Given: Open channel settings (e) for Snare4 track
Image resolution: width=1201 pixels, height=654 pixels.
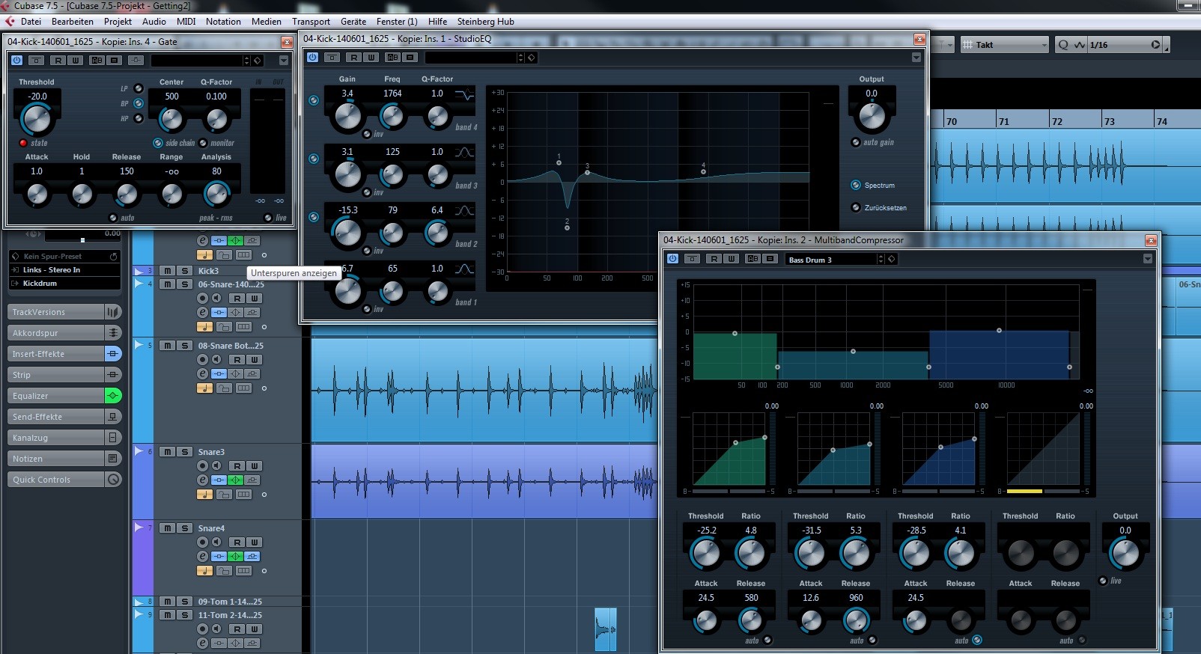Looking at the screenshot, I should 202,556.
